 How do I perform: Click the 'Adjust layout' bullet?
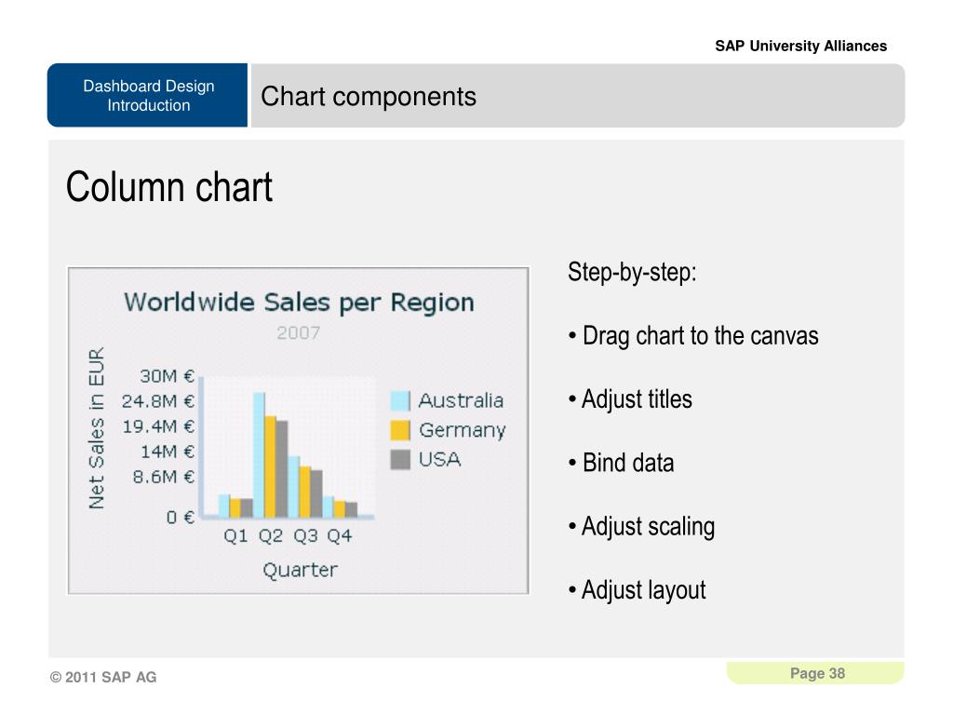point(637,590)
